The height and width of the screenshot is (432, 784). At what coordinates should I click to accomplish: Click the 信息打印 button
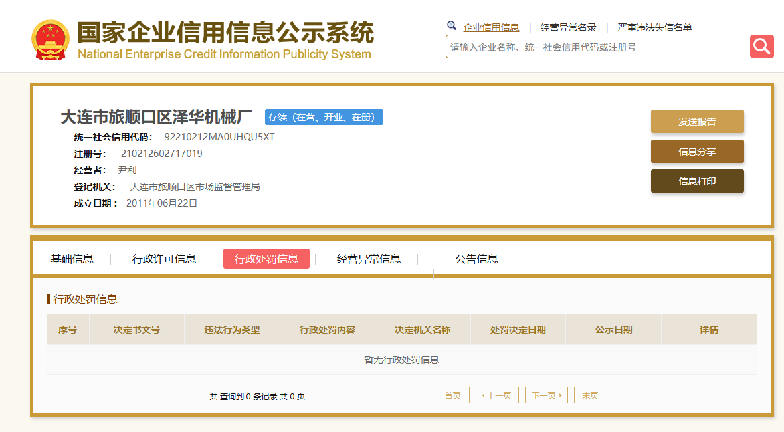697,181
